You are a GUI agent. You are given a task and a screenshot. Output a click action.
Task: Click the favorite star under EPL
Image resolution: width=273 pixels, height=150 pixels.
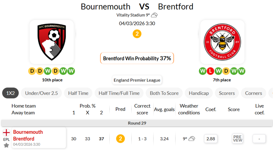tap(6, 145)
